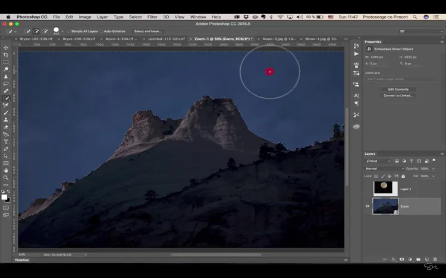
Task: Click Convert to Linked button
Action: 398,95
